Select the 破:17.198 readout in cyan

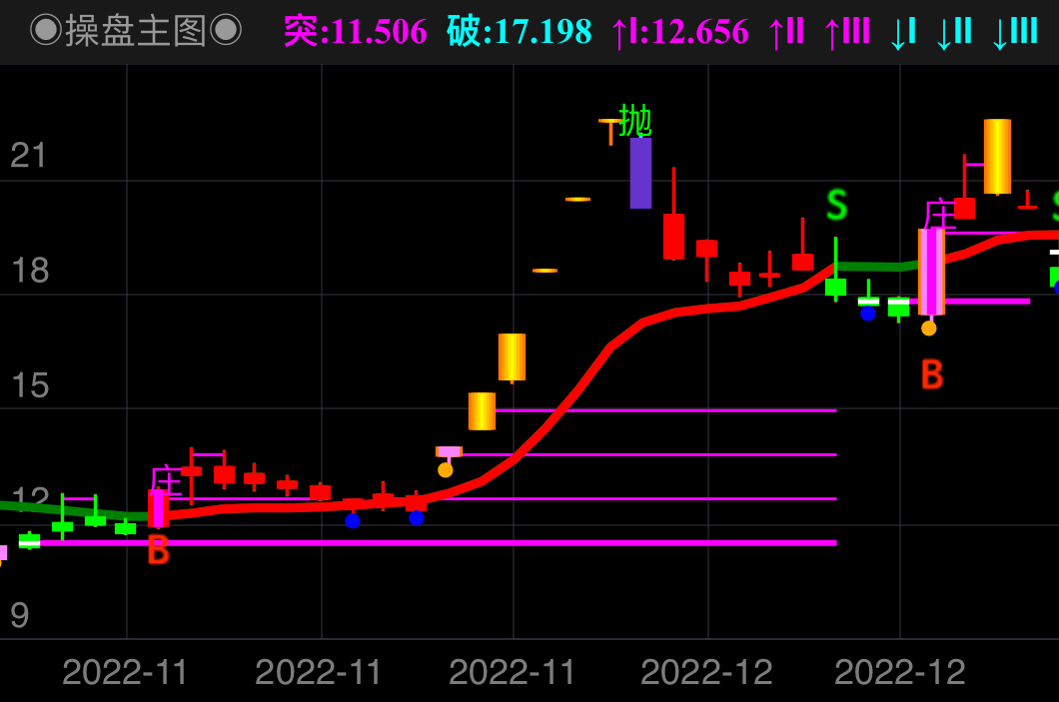pyautogui.click(x=519, y=32)
